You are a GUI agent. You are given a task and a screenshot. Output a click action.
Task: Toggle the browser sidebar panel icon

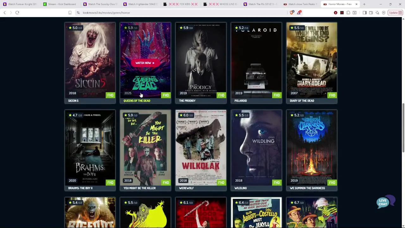click(364, 13)
